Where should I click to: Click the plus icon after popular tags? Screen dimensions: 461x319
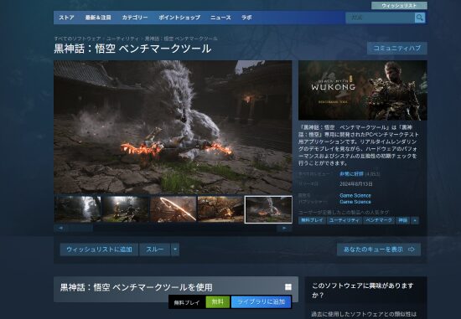[415, 220]
